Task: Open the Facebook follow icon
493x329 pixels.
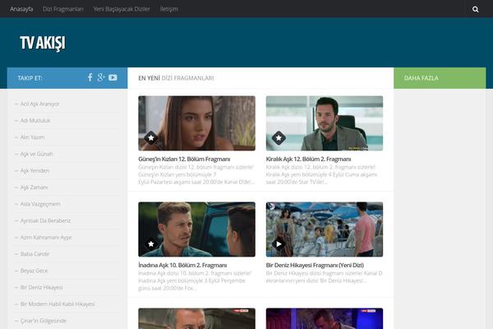Action: point(90,77)
